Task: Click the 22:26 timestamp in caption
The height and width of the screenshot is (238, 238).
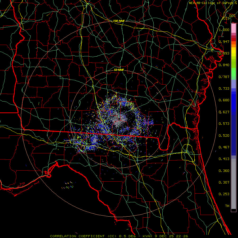Action: pyautogui.click(x=182, y=236)
